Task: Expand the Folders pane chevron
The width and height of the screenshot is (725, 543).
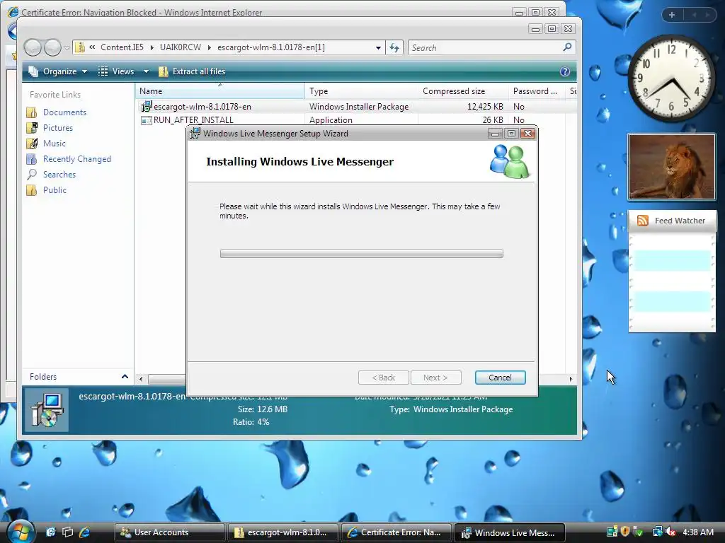Action: [x=125, y=377]
